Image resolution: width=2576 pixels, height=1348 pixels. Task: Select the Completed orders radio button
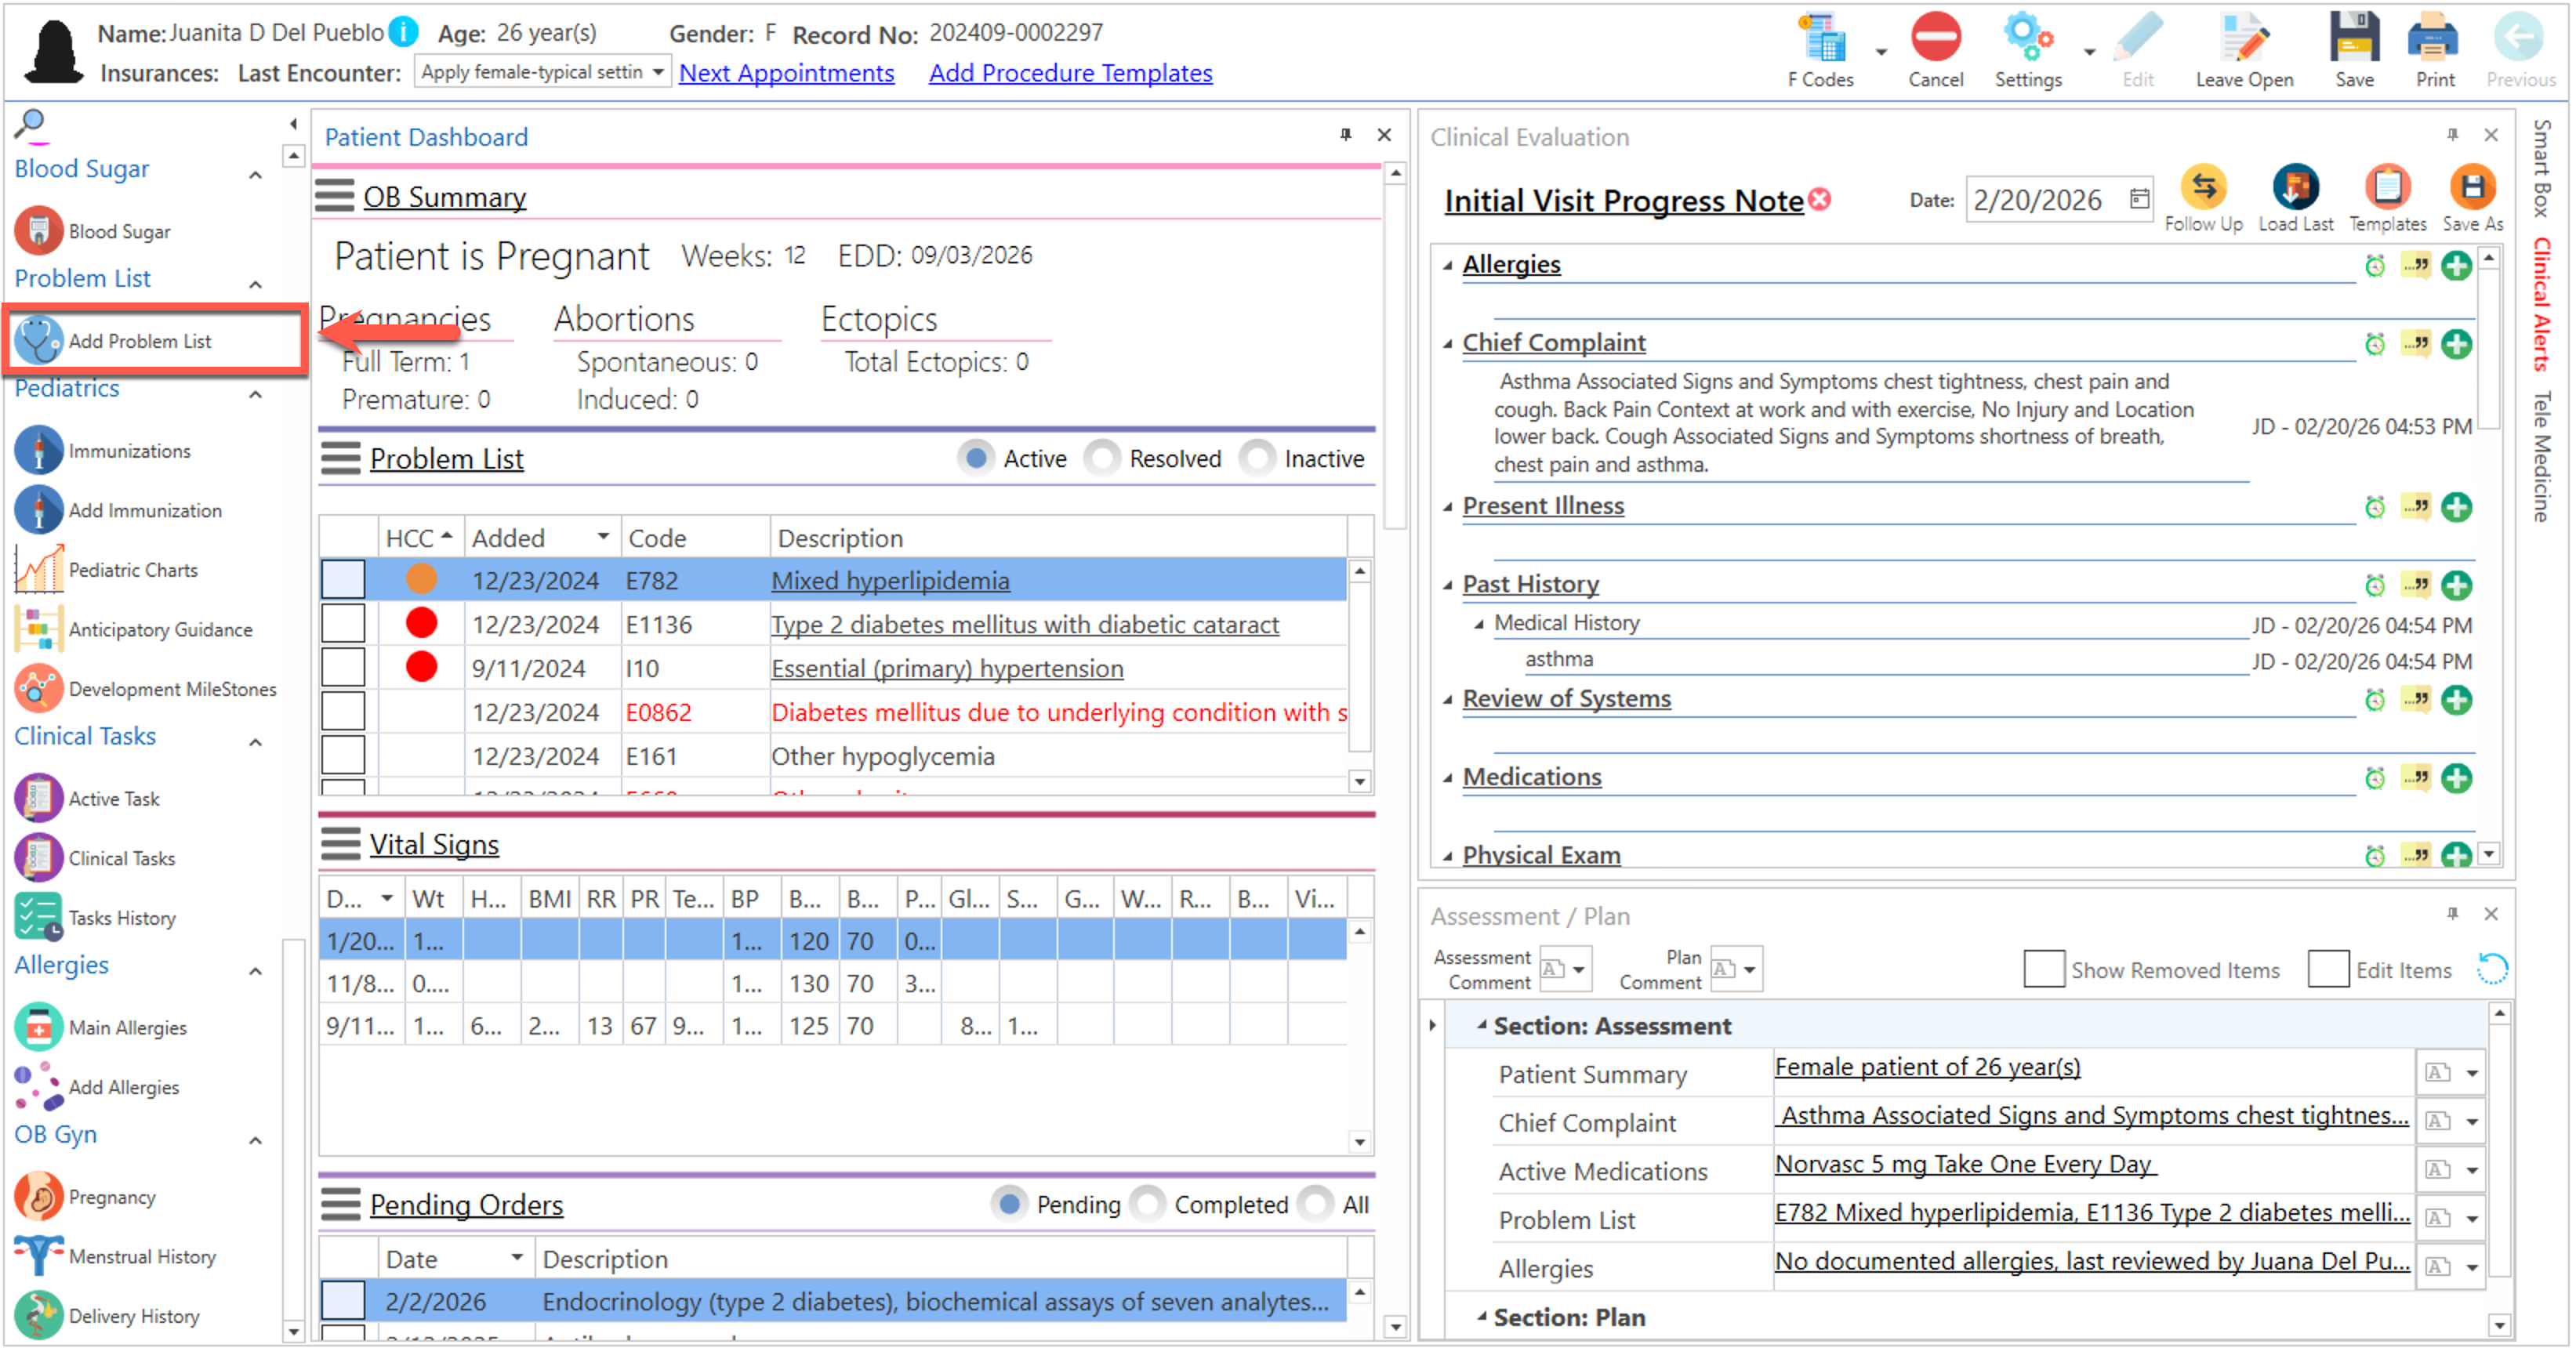click(x=1148, y=1204)
